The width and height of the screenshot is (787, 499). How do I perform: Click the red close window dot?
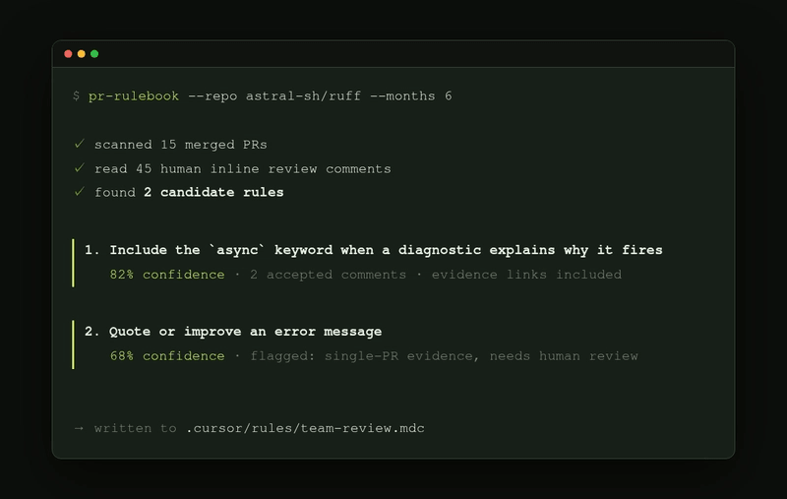click(x=68, y=54)
